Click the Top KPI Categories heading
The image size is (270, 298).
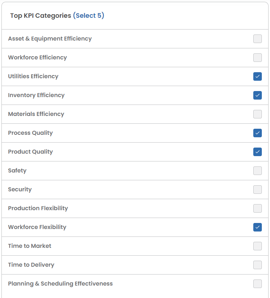tap(41, 16)
